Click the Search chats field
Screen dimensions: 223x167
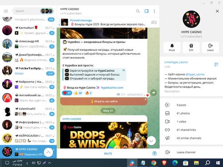click(x=25, y=11)
